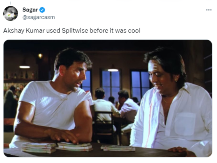The height and width of the screenshot is (163, 217).
Task: Click the word Splitwise in the tweet
Action: pyautogui.click(x=75, y=31)
